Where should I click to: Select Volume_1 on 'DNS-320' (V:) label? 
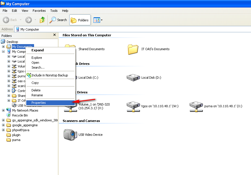[x=94, y=106]
